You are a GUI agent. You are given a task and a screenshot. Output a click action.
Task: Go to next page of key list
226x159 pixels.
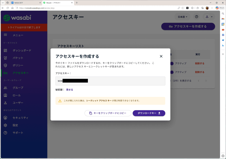(x=206, y=81)
